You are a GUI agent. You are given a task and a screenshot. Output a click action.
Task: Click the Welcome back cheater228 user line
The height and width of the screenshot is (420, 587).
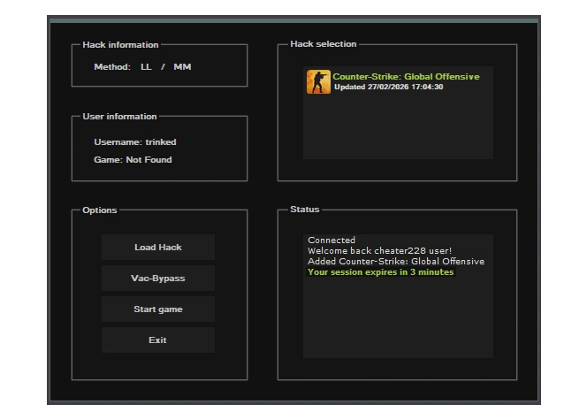pyautogui.click(x=379, y=251)
